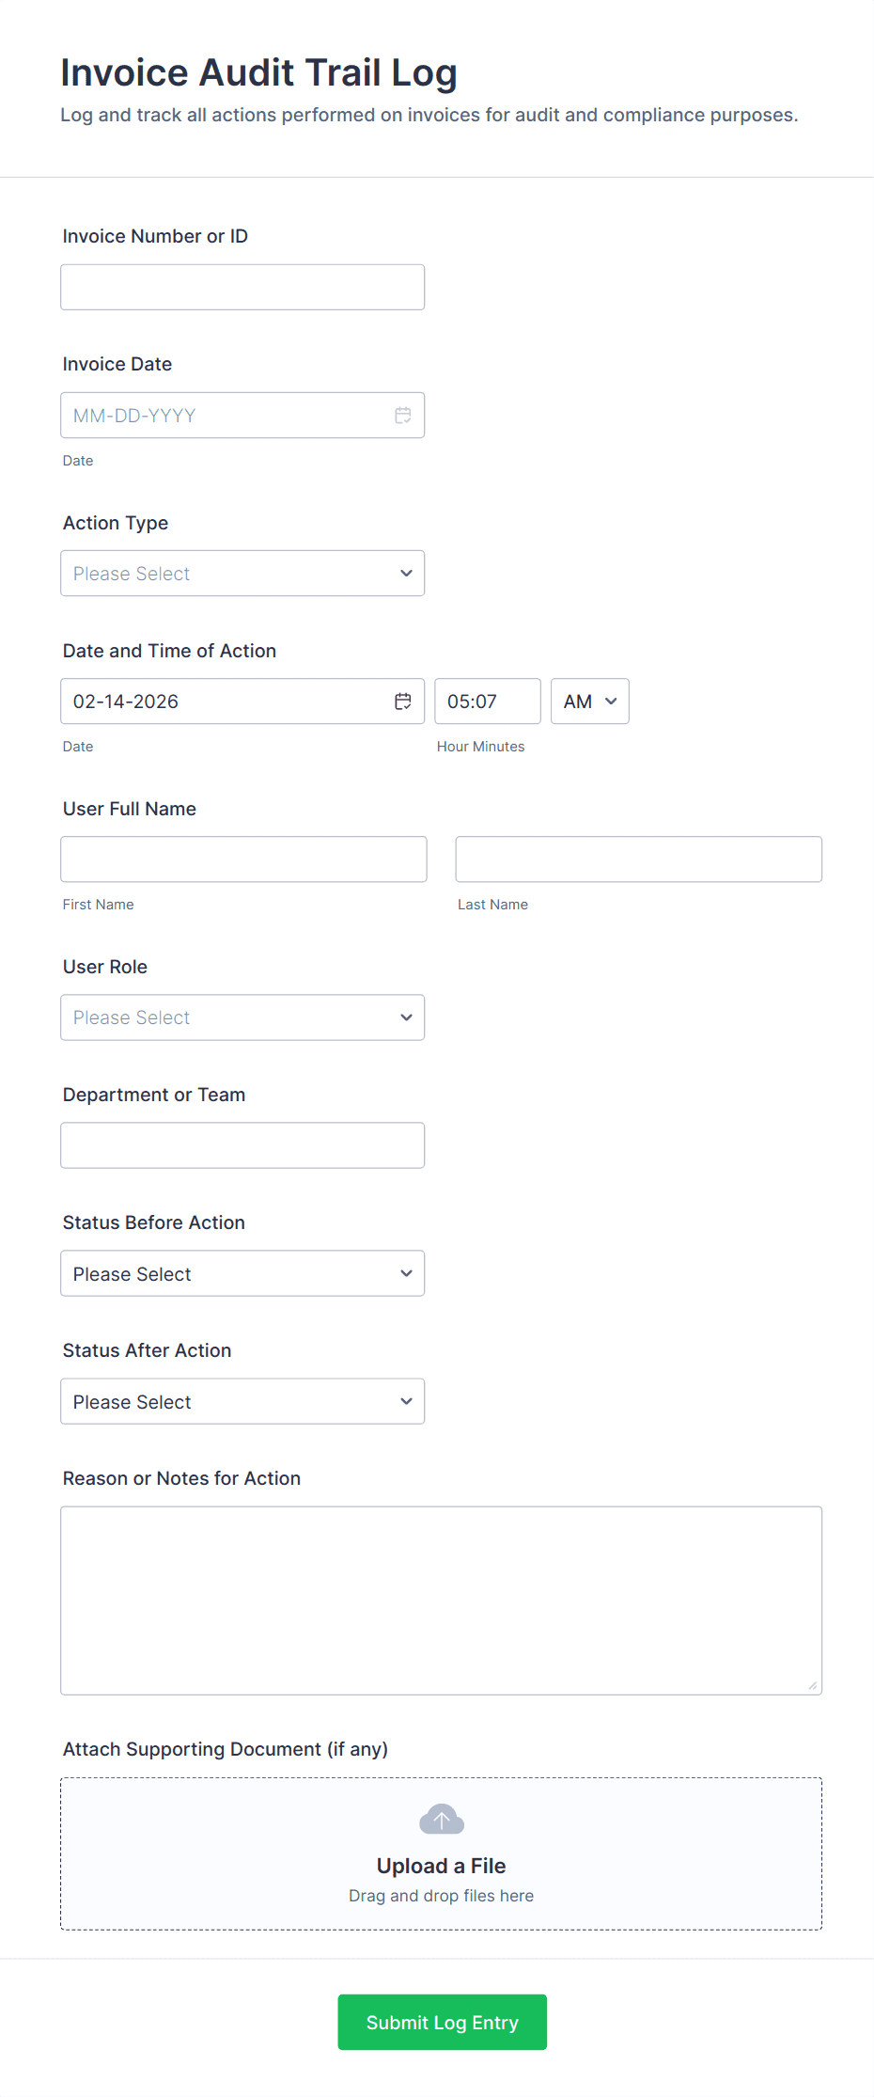Open Status Before Action dropdown
Screen dimensions: 874x2097
point(242,1273)
